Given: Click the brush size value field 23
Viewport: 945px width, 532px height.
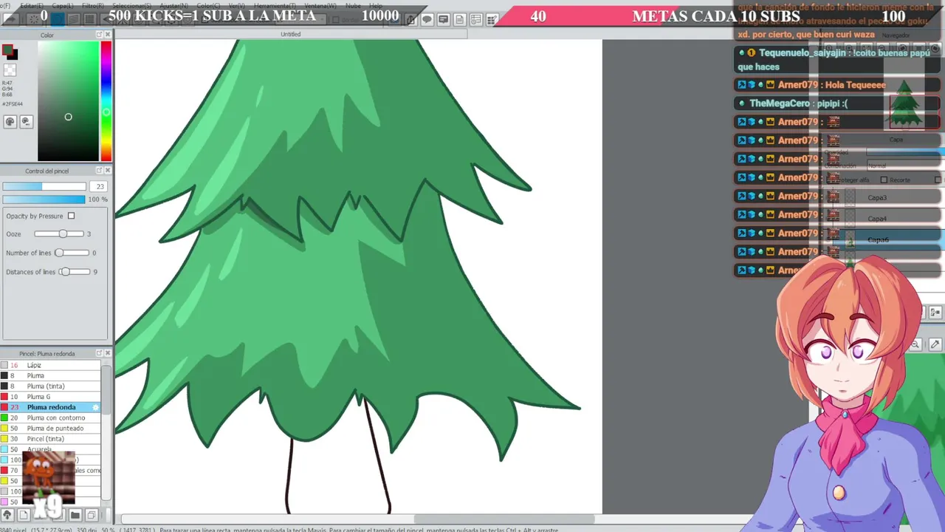Looking at the screenshot, I should 100,187.
